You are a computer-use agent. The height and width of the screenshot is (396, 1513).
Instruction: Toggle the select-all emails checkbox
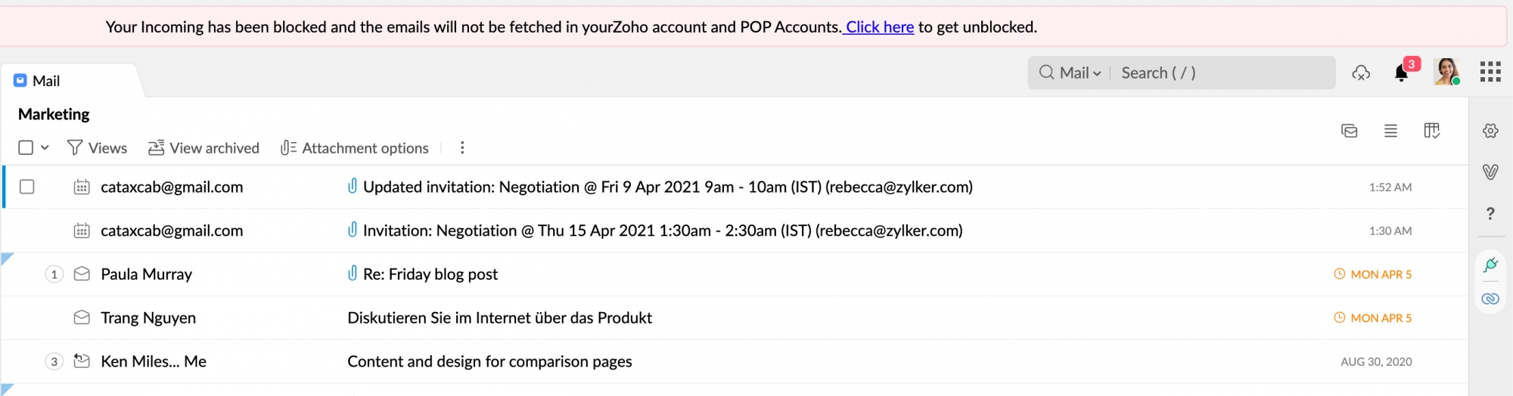click(26, 147)
